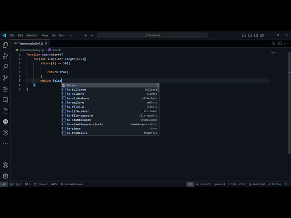Viewport: 291px width, 218px height.
Task: Open the Explorer view in activity bar
Action: click(x=5, y=45)
